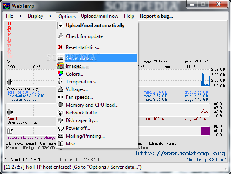Visit the http://www.webtemp.org link
The image size is (231, 174).
(x=180, y=153)
